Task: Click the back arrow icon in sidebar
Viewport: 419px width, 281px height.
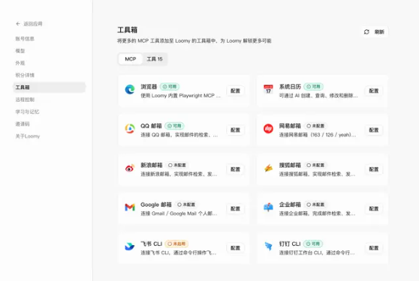Action: click(x=18, y=24)
